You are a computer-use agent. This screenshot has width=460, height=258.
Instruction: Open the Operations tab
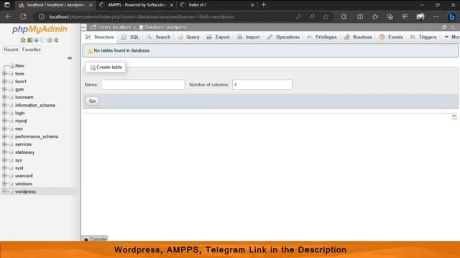click(x=283, y=37)
